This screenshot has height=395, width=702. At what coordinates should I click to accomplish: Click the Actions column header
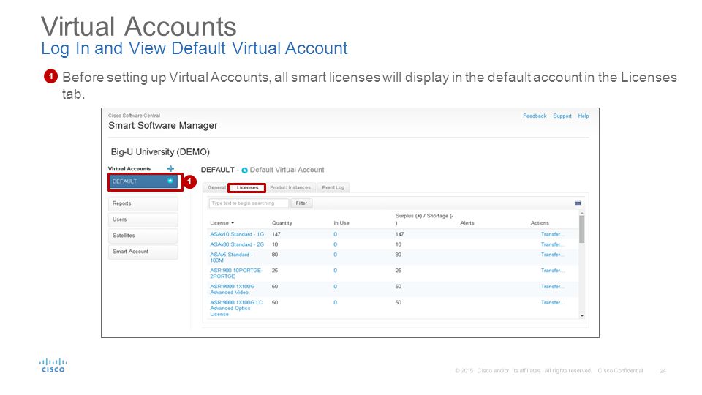pos(540,223)
